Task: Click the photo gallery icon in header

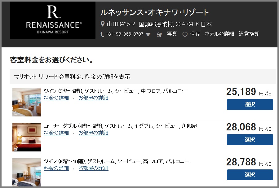Action: click(x=159, y=35)
